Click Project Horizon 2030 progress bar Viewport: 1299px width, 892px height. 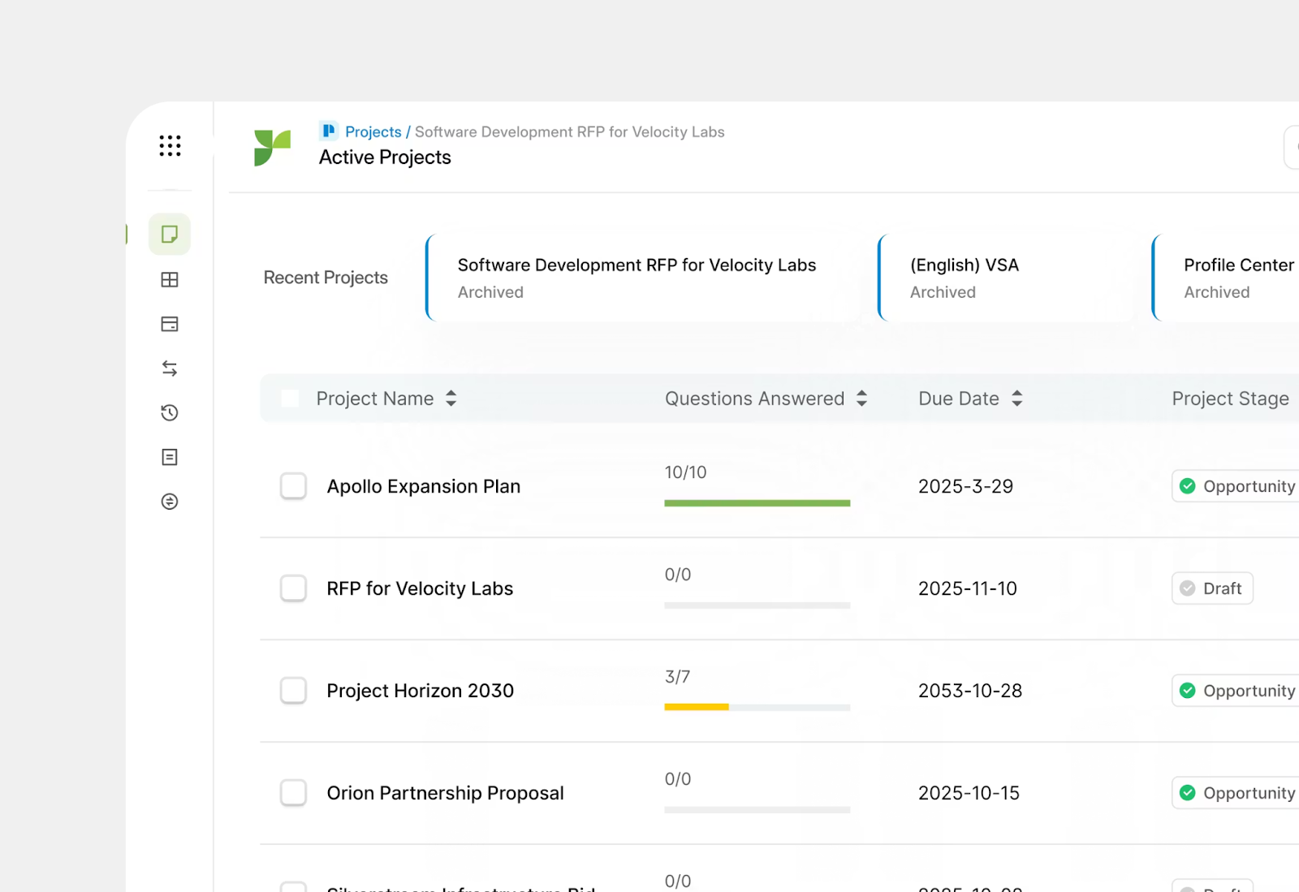(x=757, y=707)
